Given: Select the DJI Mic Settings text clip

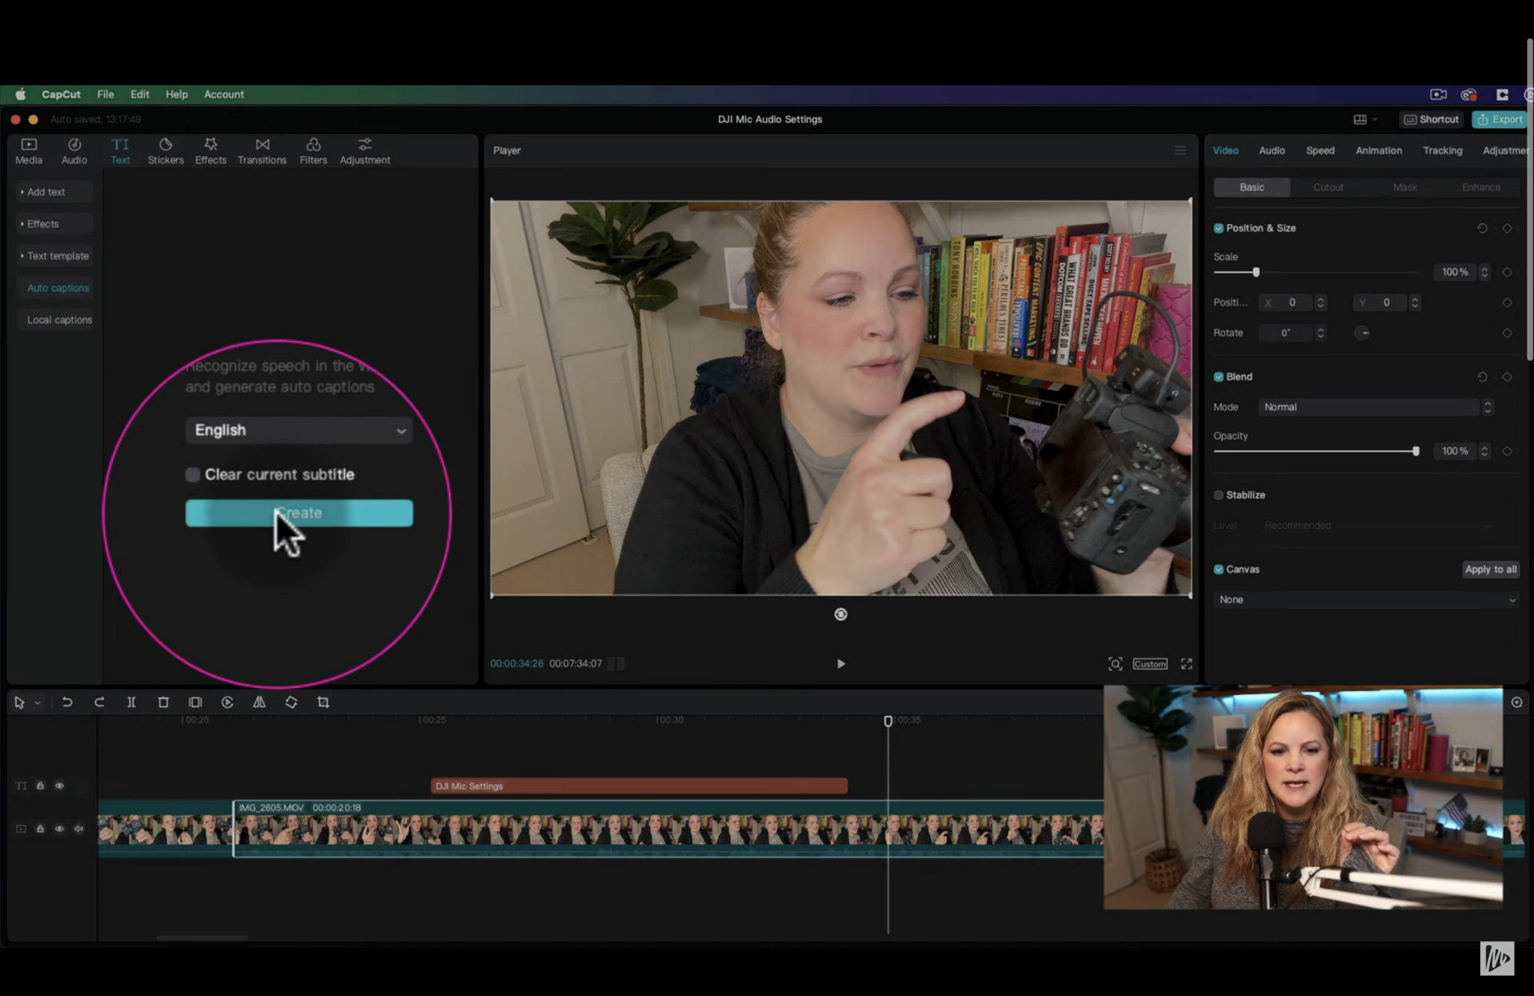Looking at the screenshot, I should point(637,785).
